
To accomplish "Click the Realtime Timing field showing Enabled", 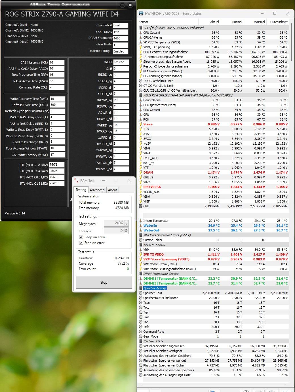I will point(121,52).
